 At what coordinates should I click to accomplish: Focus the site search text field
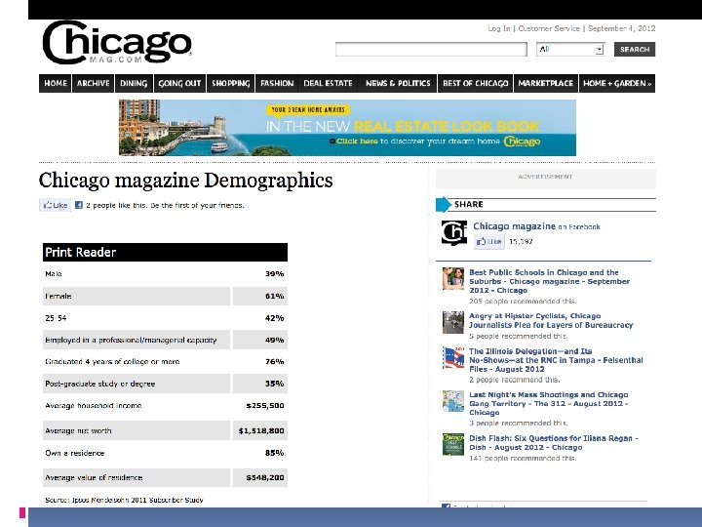tap(431, 50)
